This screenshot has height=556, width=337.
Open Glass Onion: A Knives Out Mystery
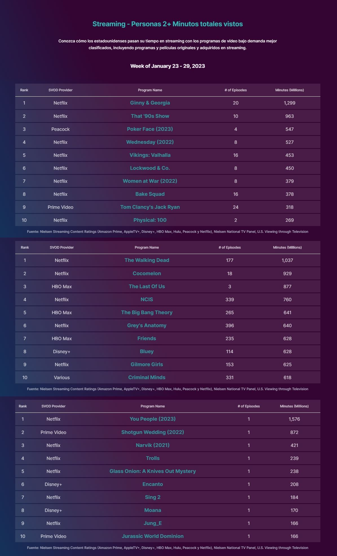153,471
